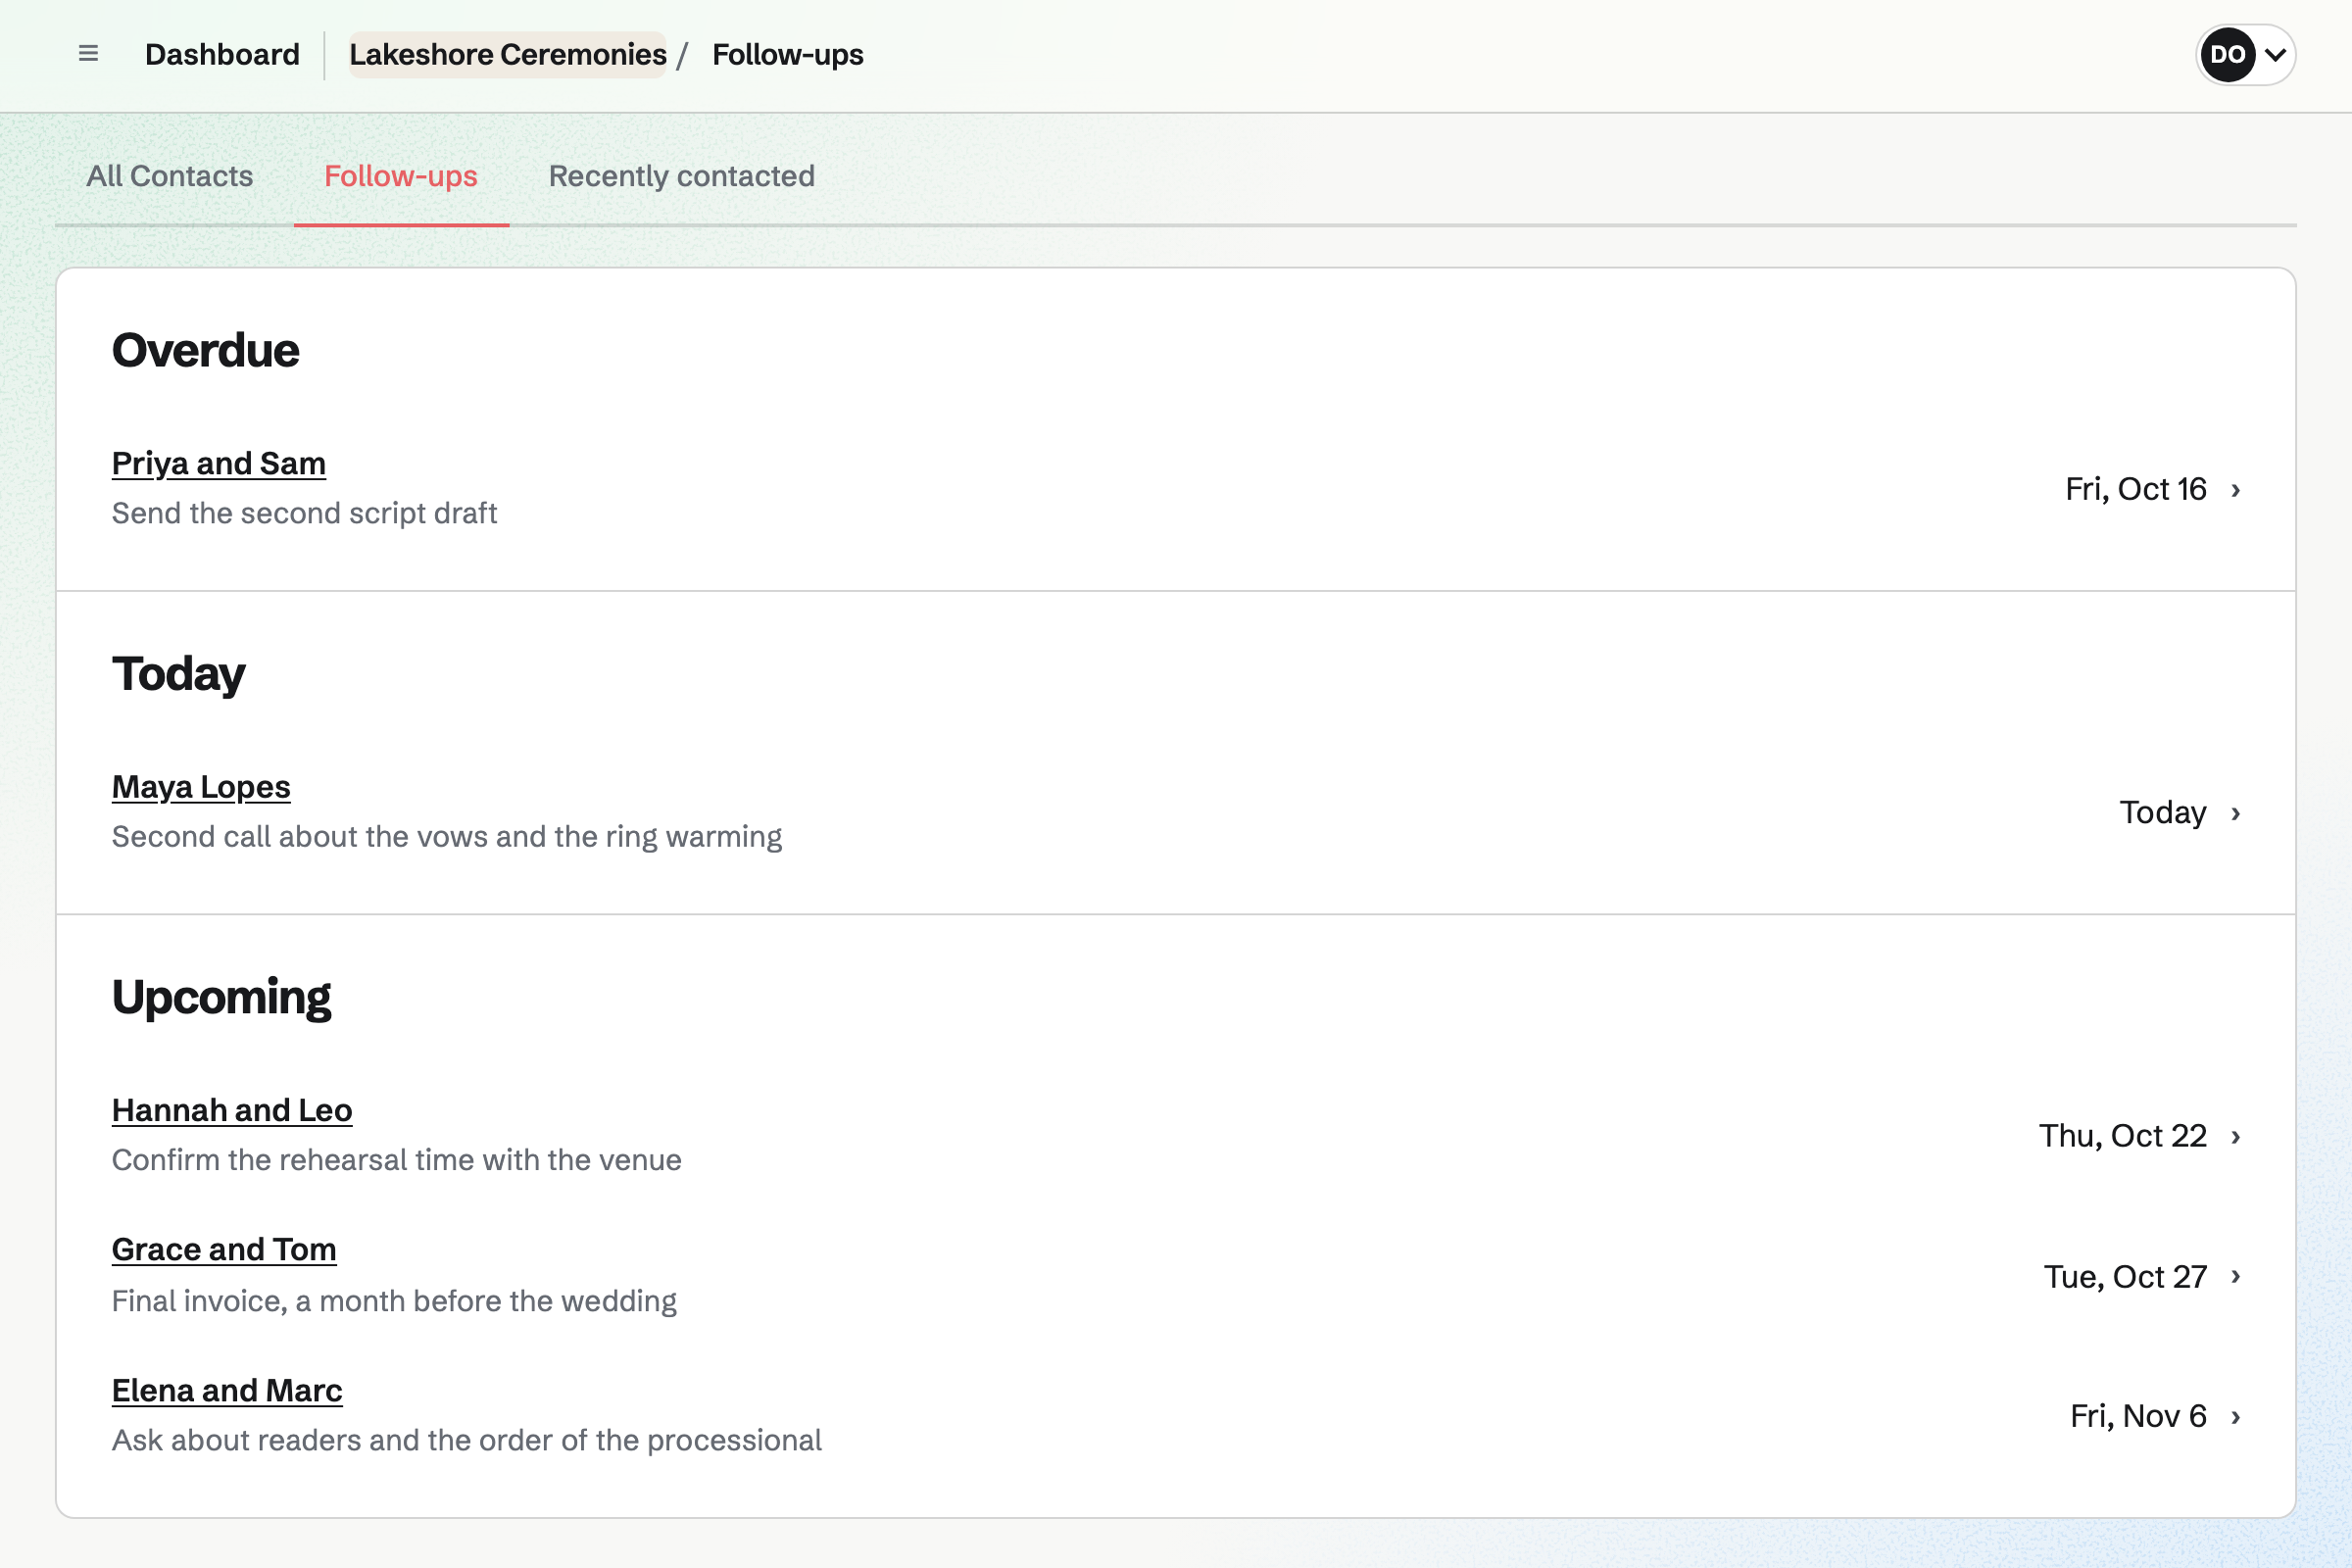This screenshot has height=1568, width=2352.
Task: Click the Fri, Oct 16 due date
Action: [2136, 489]
